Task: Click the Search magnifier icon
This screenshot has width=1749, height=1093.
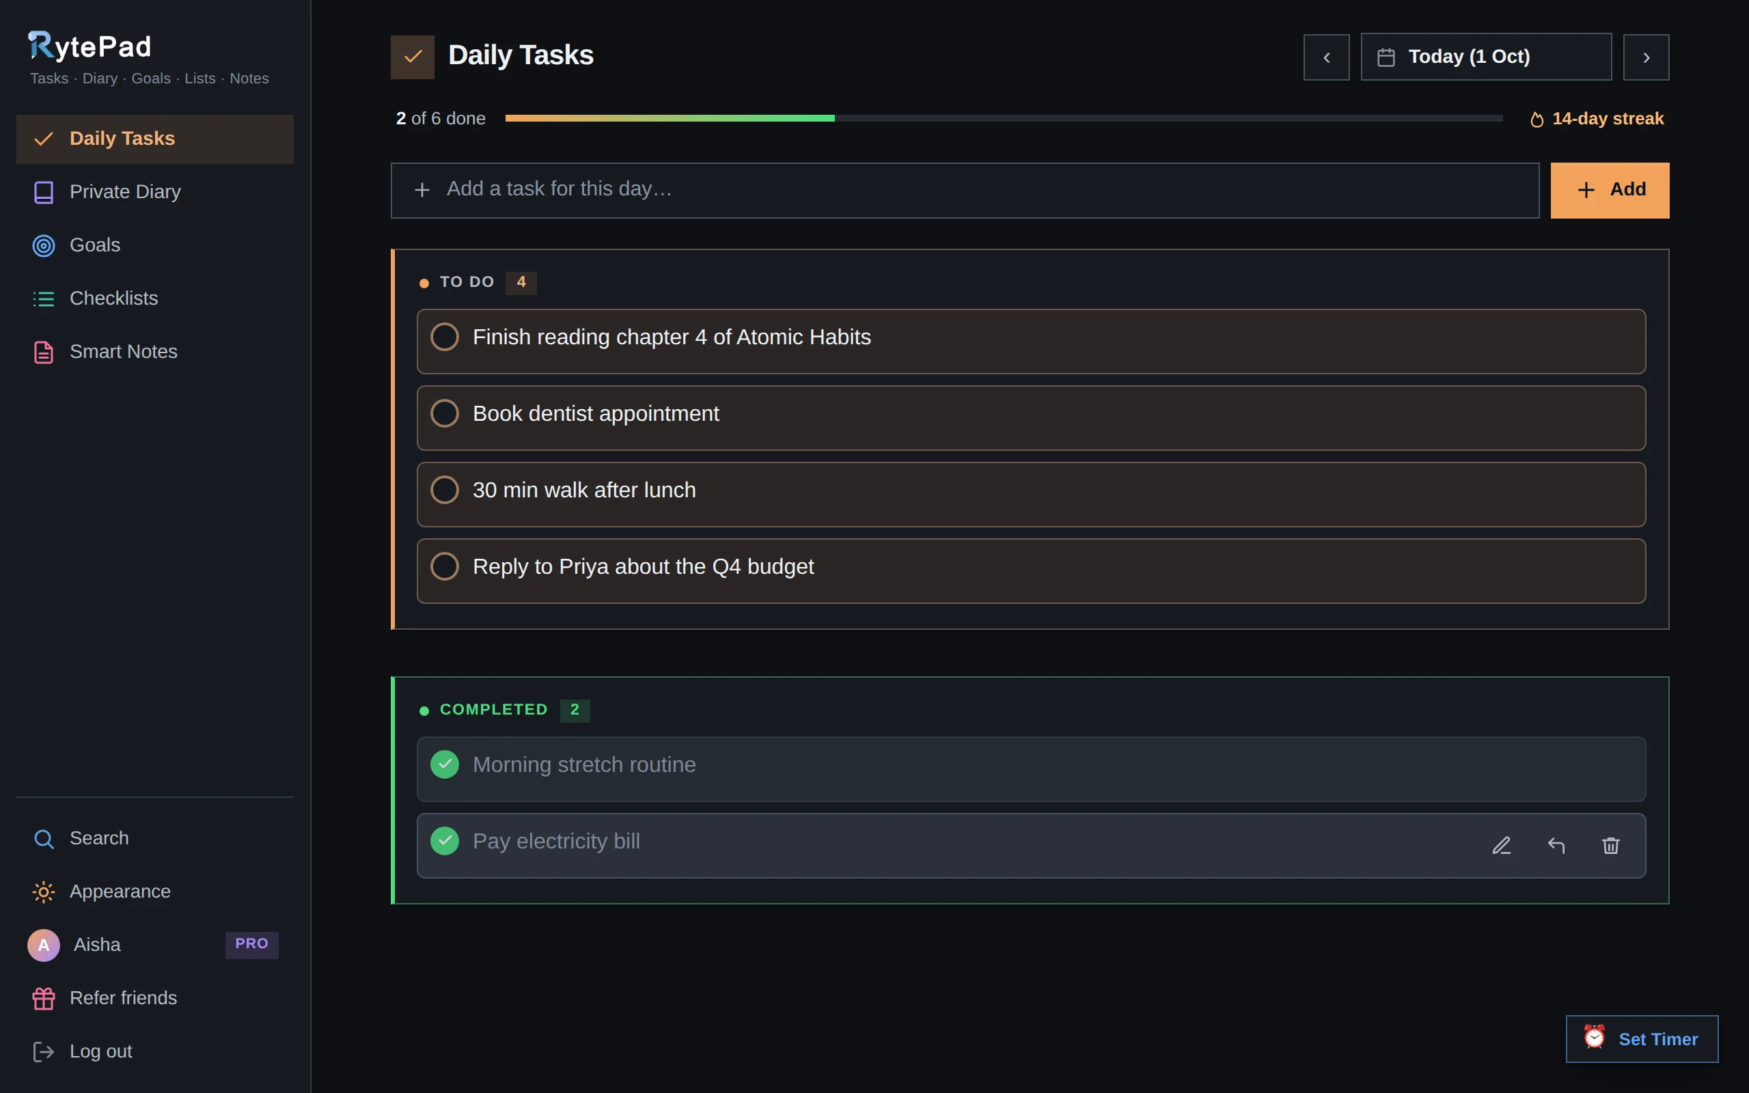Action: point(44,839)
